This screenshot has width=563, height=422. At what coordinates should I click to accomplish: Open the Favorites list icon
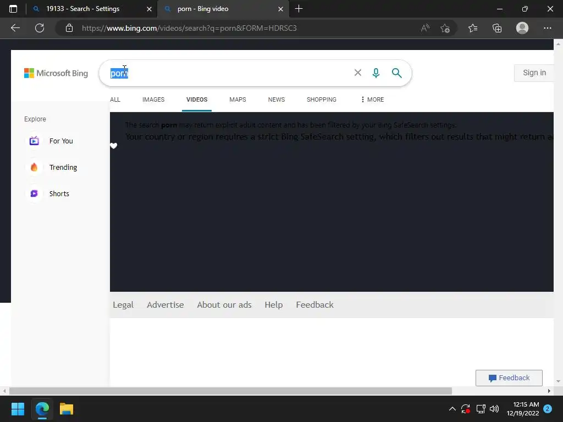click(x=473, y=28)
